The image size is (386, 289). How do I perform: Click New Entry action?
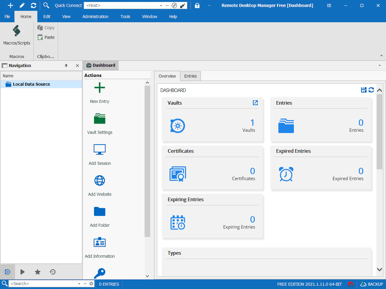pos(100,93)
